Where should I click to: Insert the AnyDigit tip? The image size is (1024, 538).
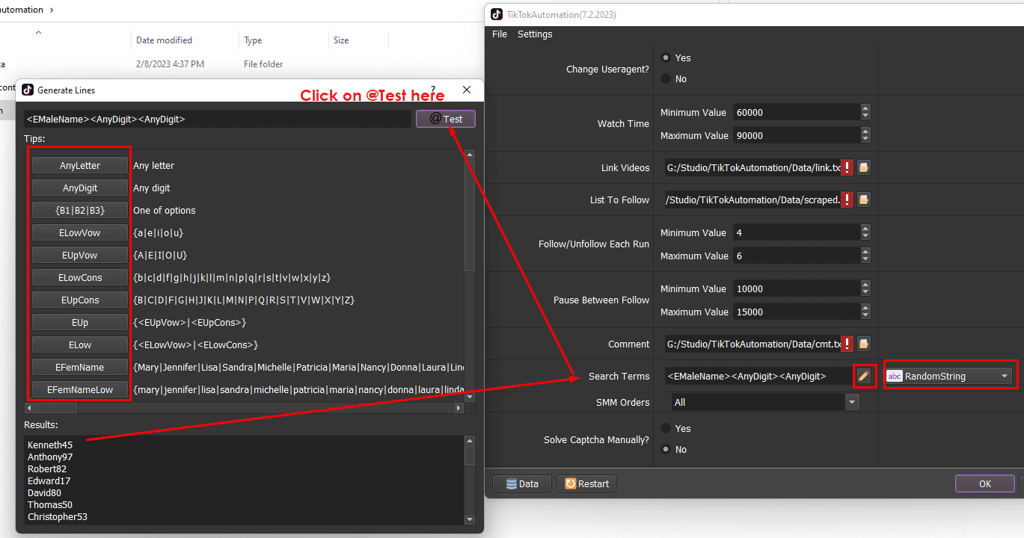pos(80,188)
